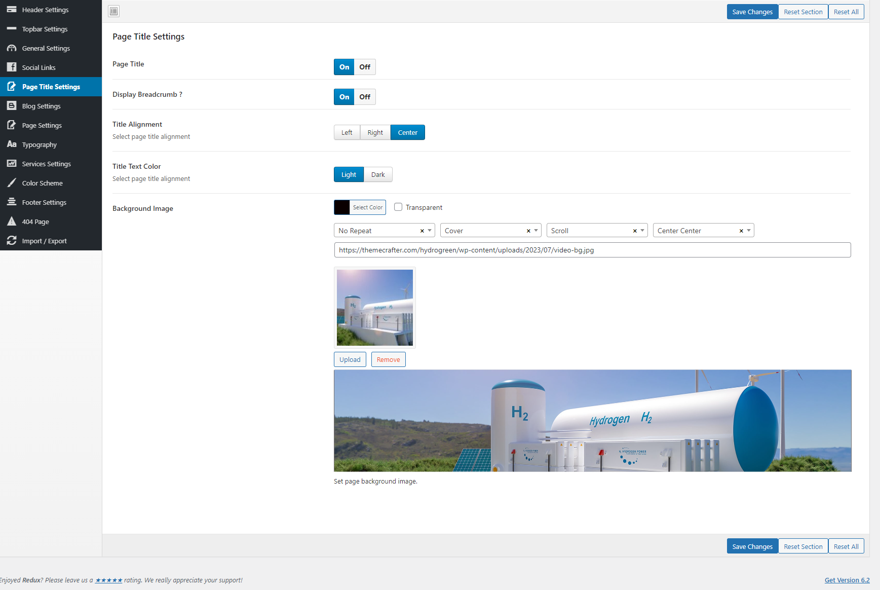The image size is (880, 590).
Task: Click the General Settings dashboard icon
Action: (x=12, y=48)
